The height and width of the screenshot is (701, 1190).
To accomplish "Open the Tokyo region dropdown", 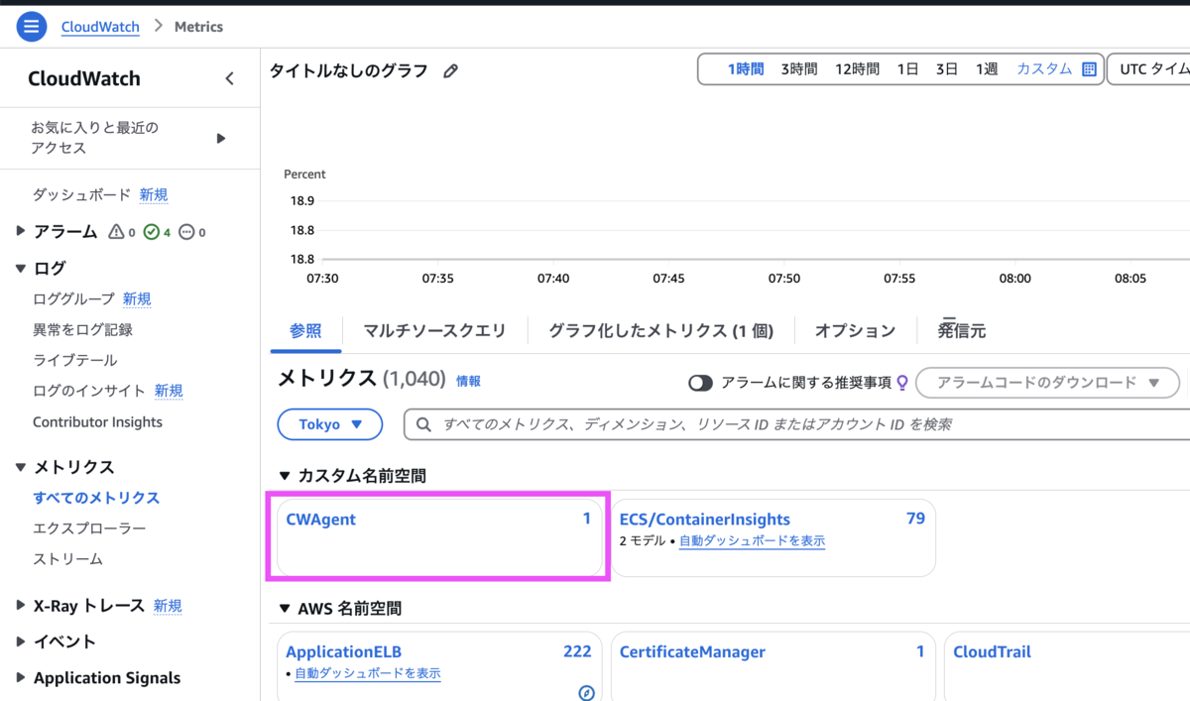I will [329, 424].
